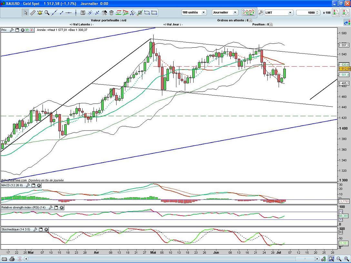Click the trash can delete objects icon

pos(111,13)
